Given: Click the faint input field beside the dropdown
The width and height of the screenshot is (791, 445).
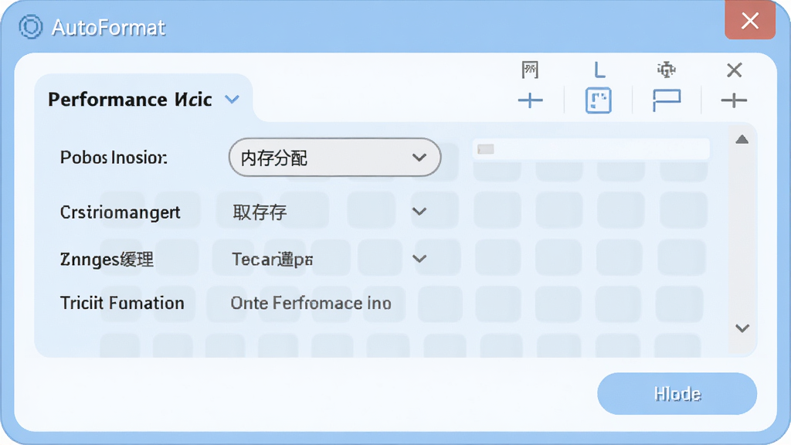Looking at the screenshot, I should pos(591,149).
